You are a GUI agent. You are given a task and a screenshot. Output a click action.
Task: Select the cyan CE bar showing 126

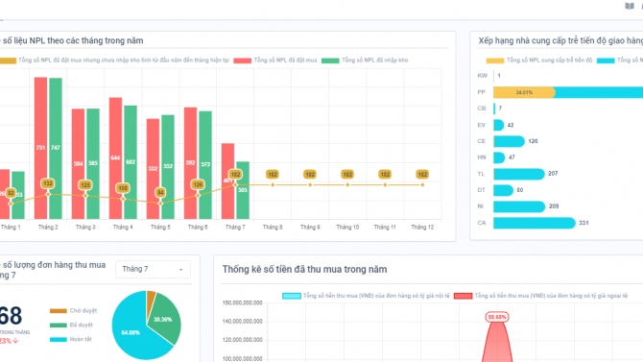[x=509, y=141]
